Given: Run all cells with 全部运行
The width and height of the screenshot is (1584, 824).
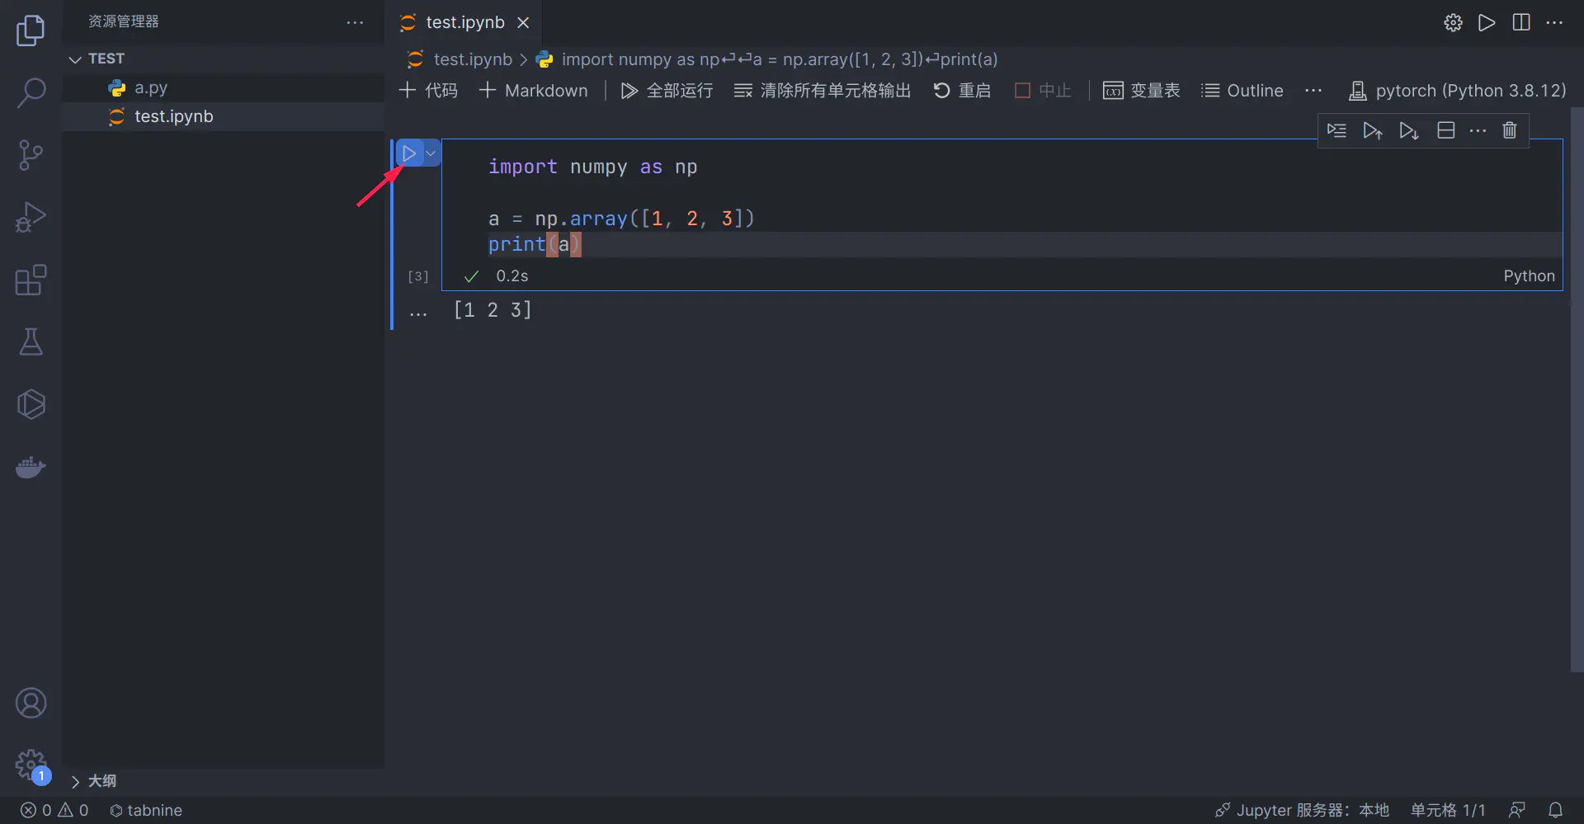Looking at the screenshot, I should tap(666, 91).
